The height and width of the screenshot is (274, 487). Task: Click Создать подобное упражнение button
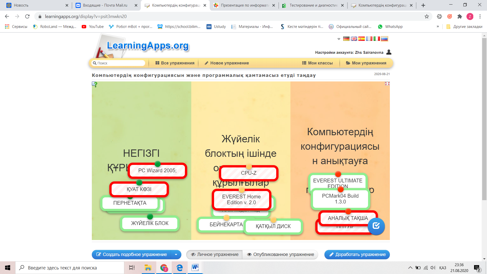[x=132, y=254]
